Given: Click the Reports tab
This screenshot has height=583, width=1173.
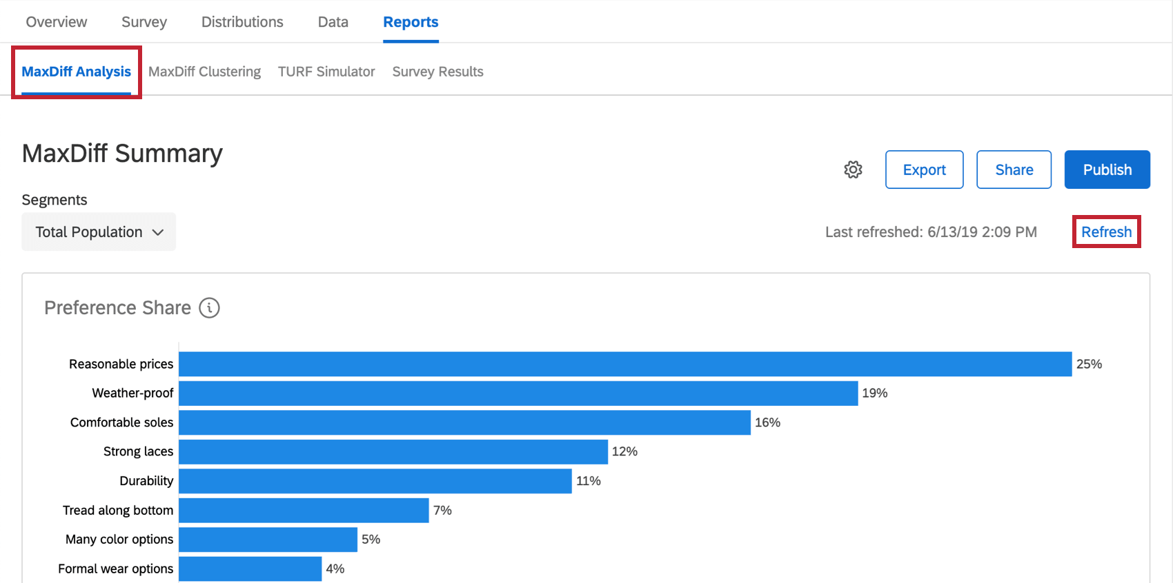Looking at the screenshot, I should [x=411, y=22].
